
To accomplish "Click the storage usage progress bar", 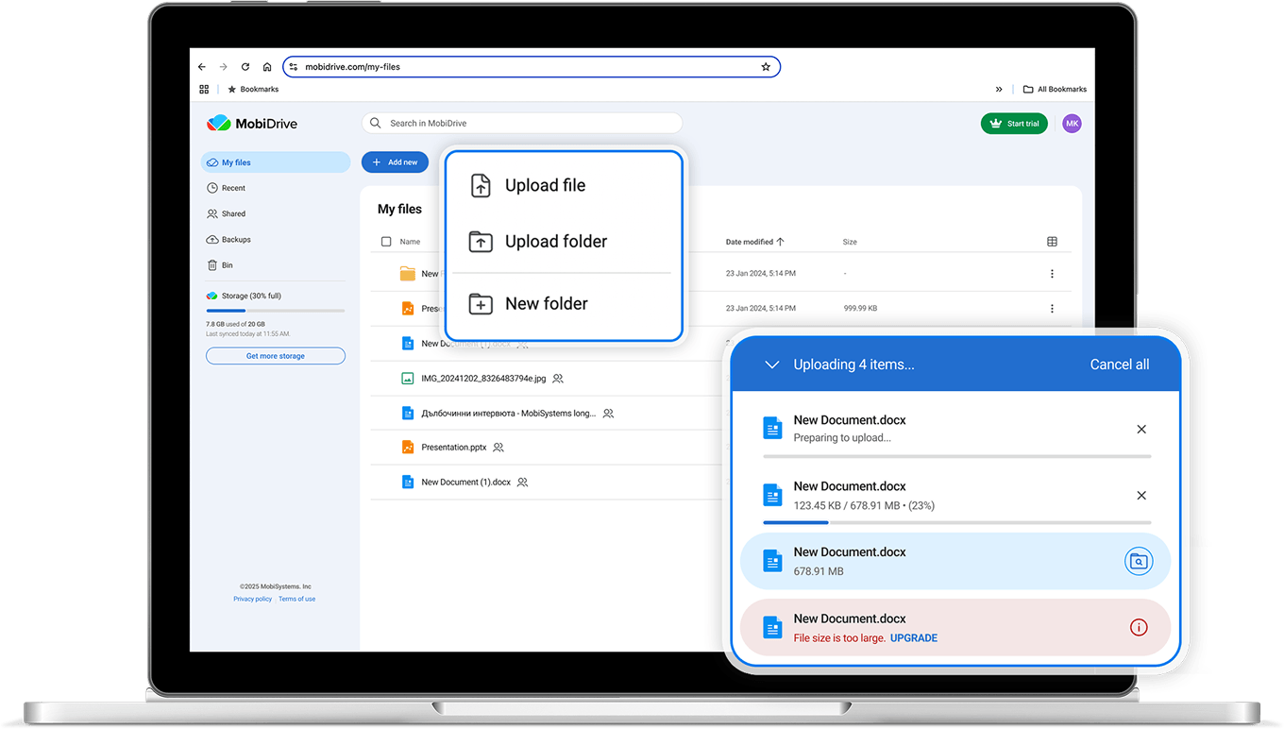I will click(276, 311).
